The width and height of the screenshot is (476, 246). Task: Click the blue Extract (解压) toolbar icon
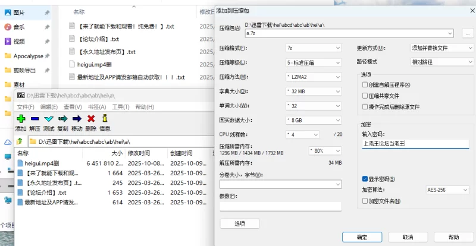click(x=35, y=119)
